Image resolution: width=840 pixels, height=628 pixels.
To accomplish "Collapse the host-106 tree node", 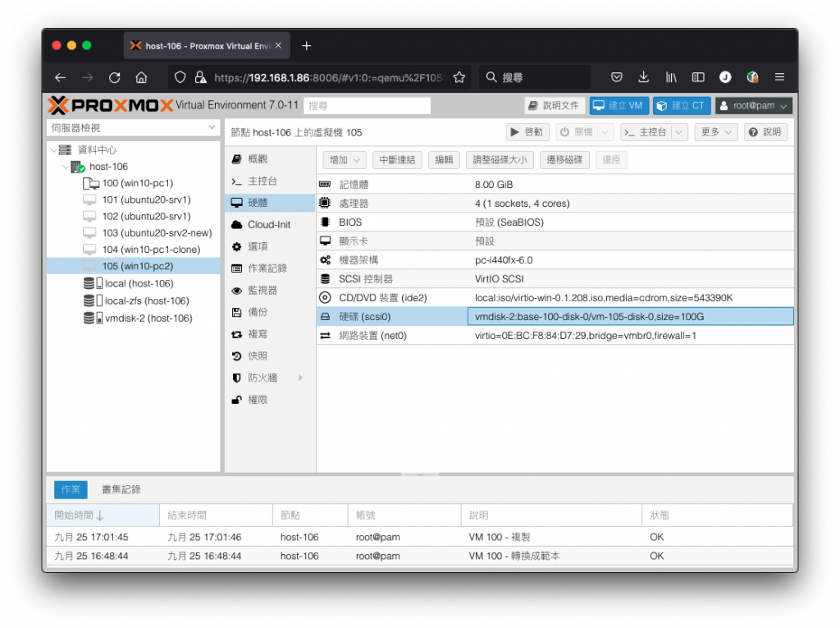I will [x=66, y=167].
